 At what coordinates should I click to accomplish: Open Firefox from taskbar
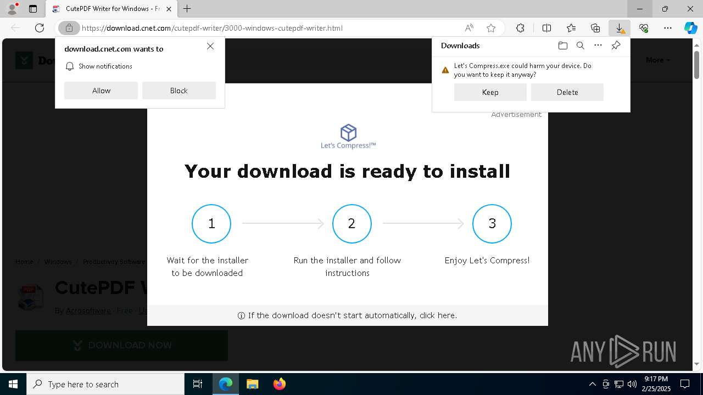[279, 384]
